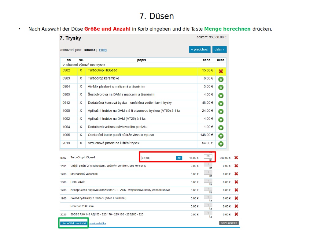Delete Horní závěs row from basket
Image resolution: width=313 pixels, height=235 pixels.
(236, 182)
